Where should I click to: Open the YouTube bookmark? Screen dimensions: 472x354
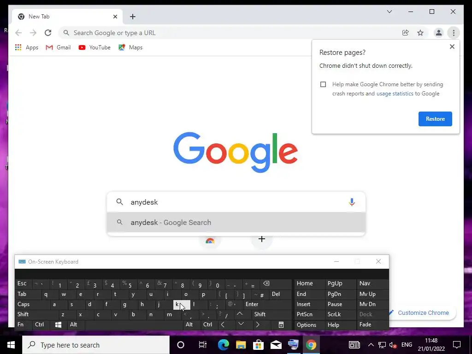[x=94, y=47]
